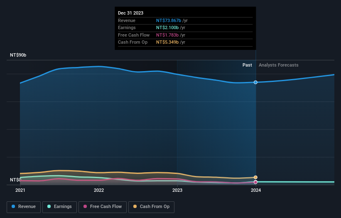Screen dimensions: 341x218
Task: Click the NT$2.100b earnings value
Action: (167, 27)
